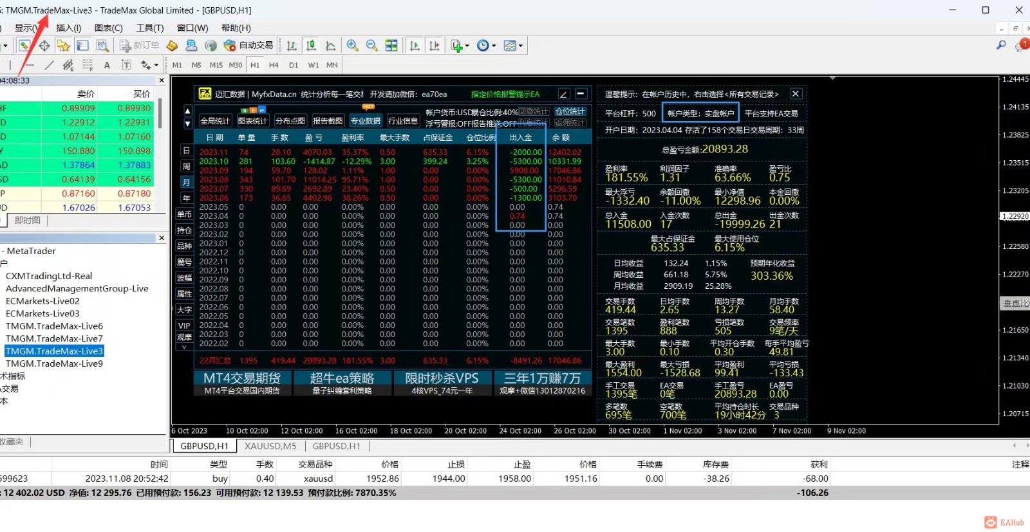Click the MT4交易期货 banner
Image resolution: width=1030 pixels, height=532 pixels.
tap(242, 383)
